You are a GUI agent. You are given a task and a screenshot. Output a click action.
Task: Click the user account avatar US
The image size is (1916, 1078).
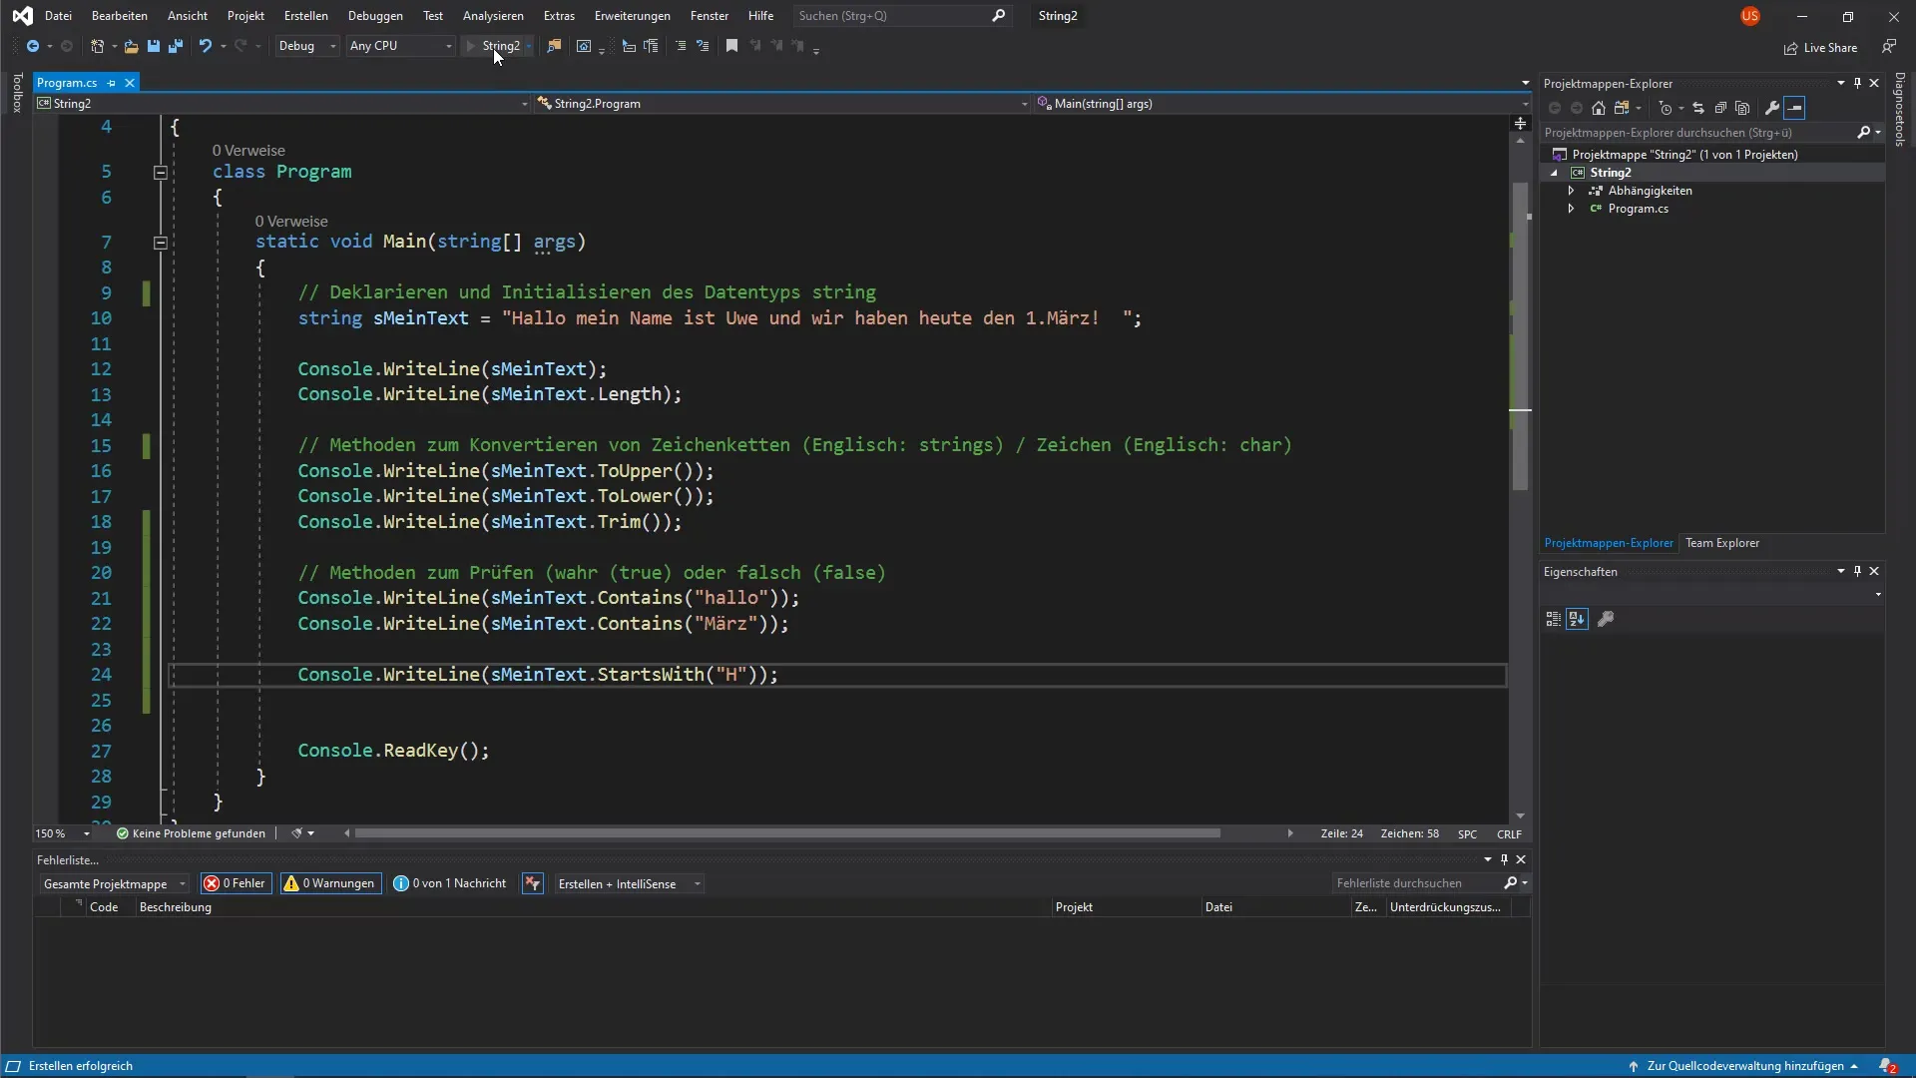[1750, 16]
